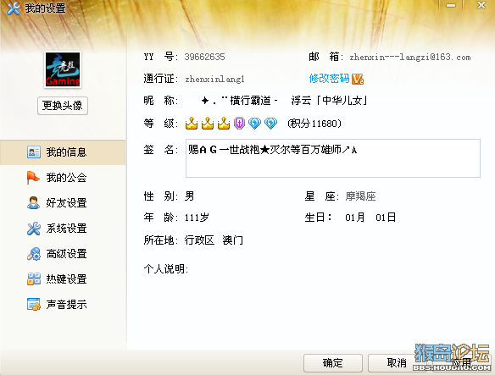Image resolution: width=495 pixels, height=375 pixels.
Task: Click the orange flag icon
Action: 33,178
